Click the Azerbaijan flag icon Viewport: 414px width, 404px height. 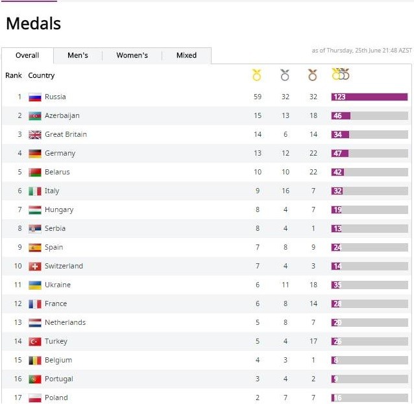35,116
